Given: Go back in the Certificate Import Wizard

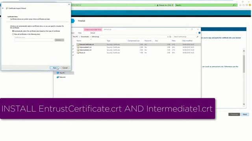Looking at the screenshot, I should (x=3, y=8).
